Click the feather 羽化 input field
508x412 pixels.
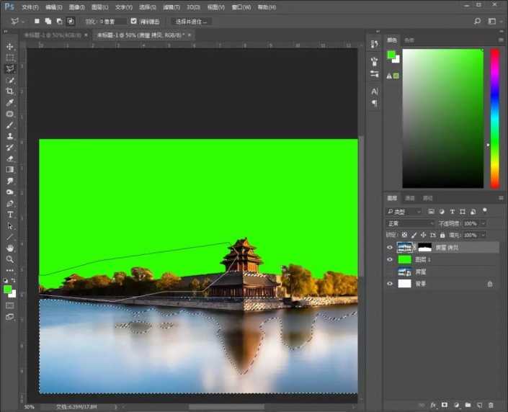(114, 22)
